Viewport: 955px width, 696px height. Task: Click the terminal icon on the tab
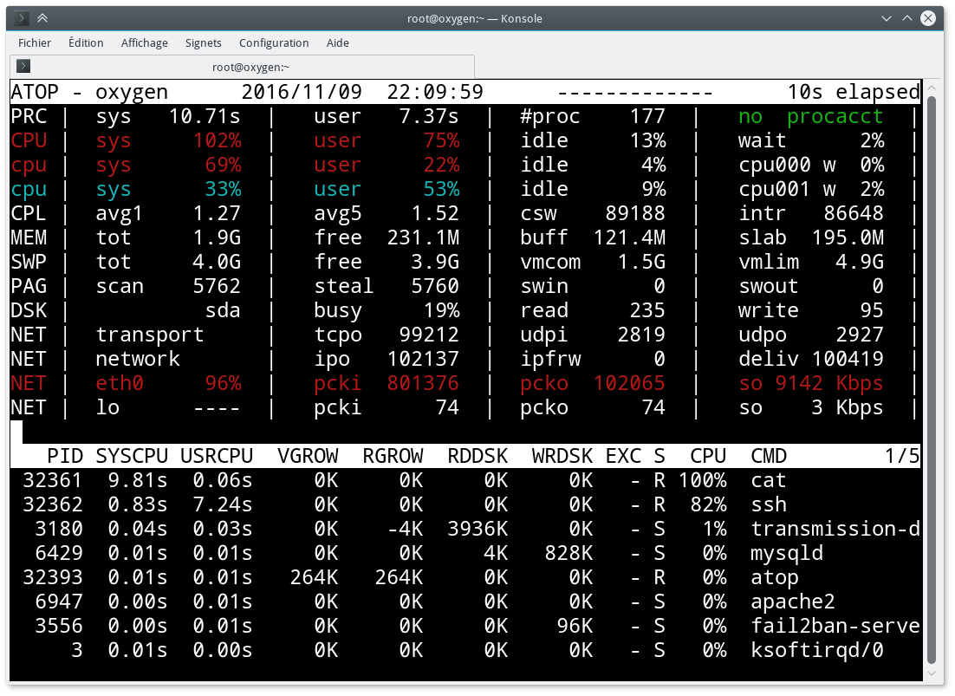tap(23, 66)
